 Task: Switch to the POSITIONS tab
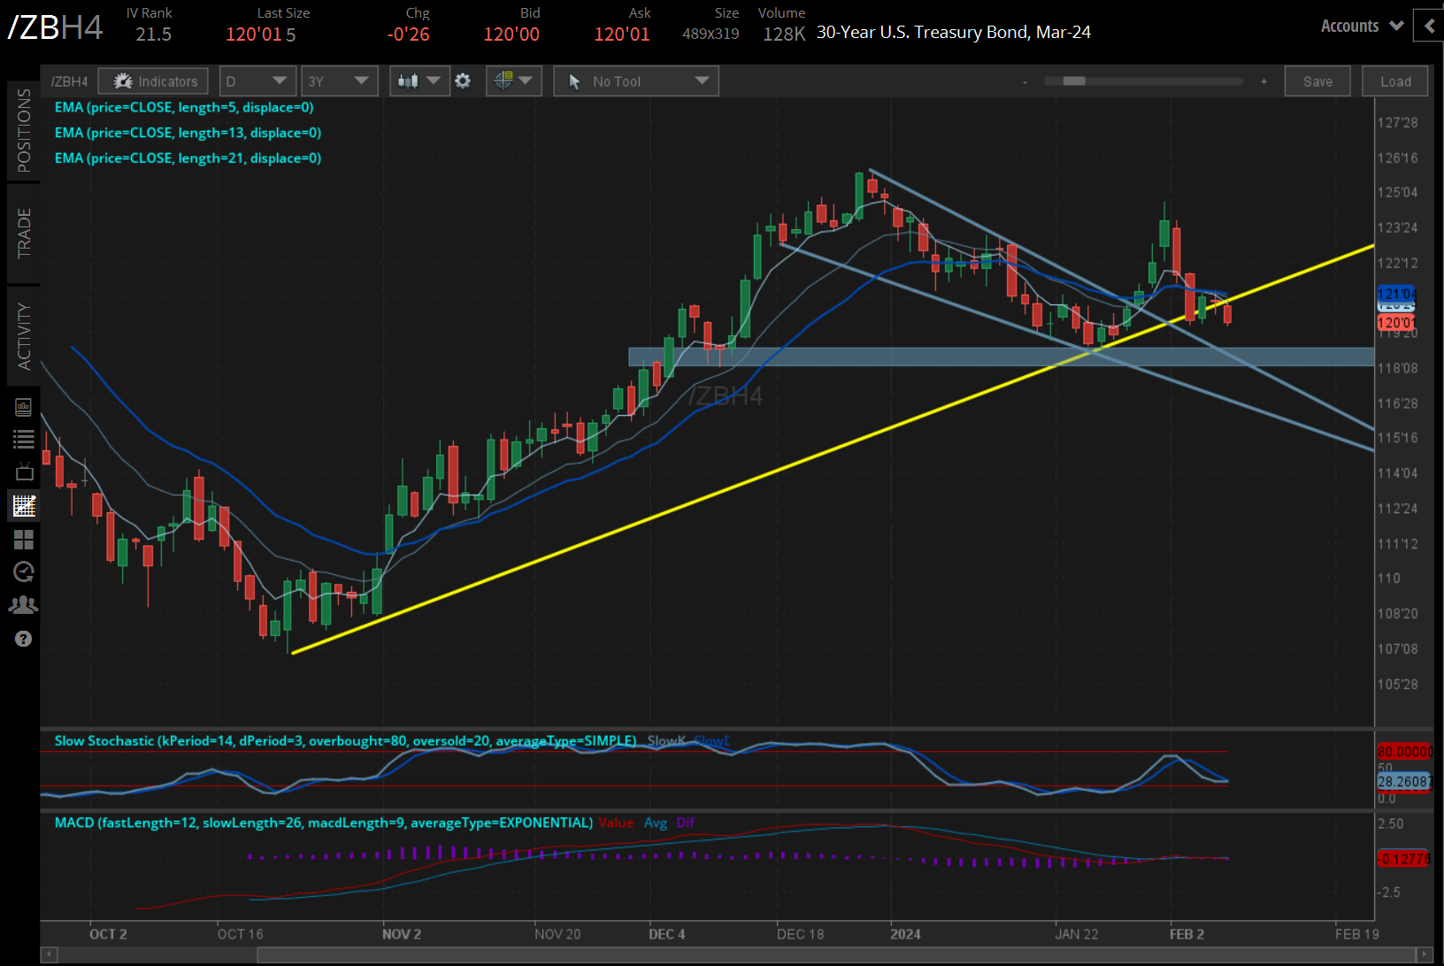(x=24, y=131)
